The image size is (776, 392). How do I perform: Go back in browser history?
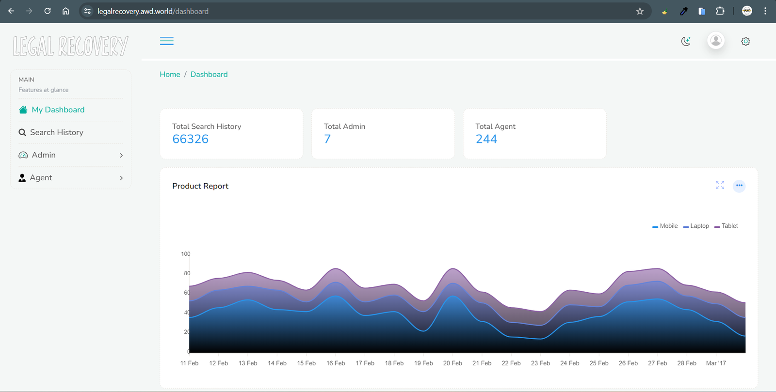tap(11, 11)
